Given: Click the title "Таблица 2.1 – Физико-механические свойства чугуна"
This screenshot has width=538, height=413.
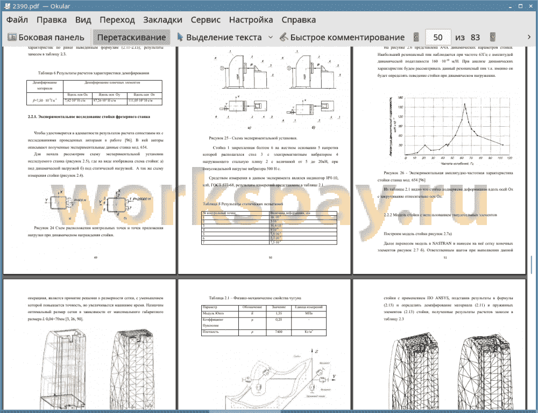Looking at the screenshot, I should pyautogui.click(x=255, y=298).
